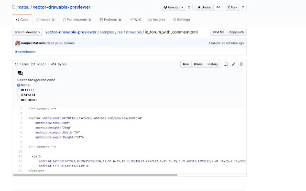Go to vector-drawable-previewer root in breadcrumb

click(71, 32)
